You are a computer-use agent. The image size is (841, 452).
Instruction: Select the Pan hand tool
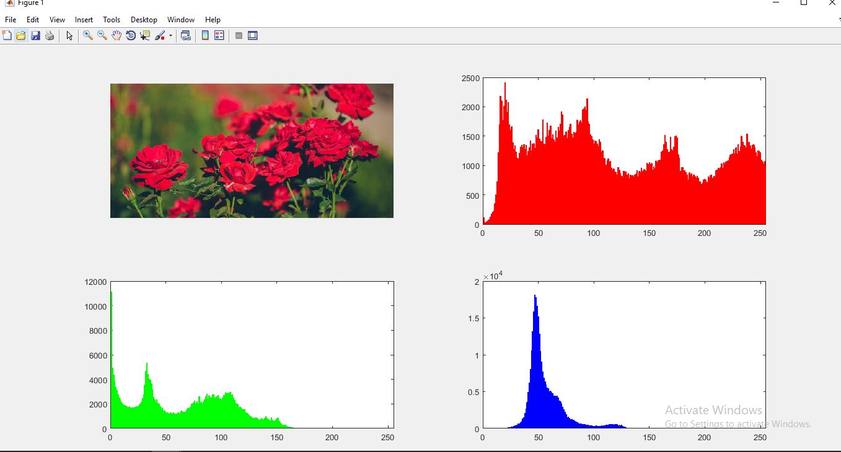(x=117, y=35)
